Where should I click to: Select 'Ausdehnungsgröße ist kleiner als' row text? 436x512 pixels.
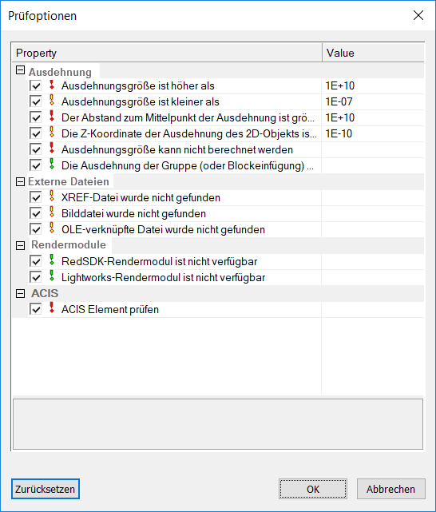[x=141, y=102]
